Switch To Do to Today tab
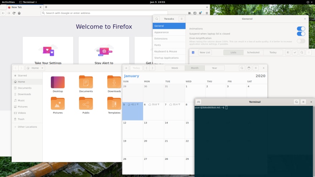The width and height of the screenshot is (315, 177). [x=273, y=52]
